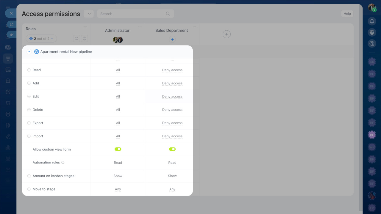Click the notifications bell icon
Screen dimensions: 381x214
coord(372,21)
